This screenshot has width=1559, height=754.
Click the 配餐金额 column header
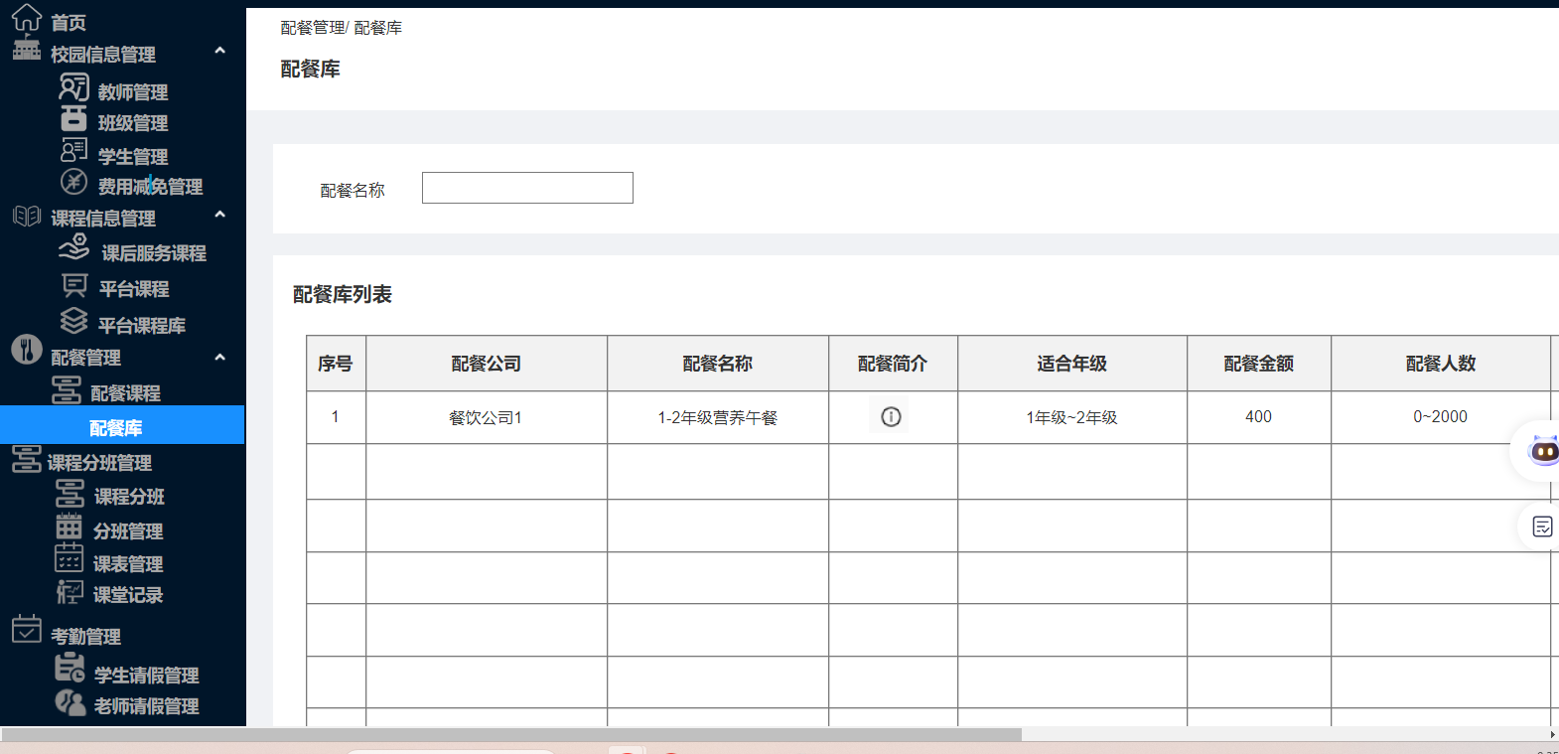point(1259,364)
